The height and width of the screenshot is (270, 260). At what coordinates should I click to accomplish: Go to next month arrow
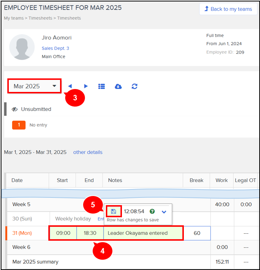[x=86, y=86]
